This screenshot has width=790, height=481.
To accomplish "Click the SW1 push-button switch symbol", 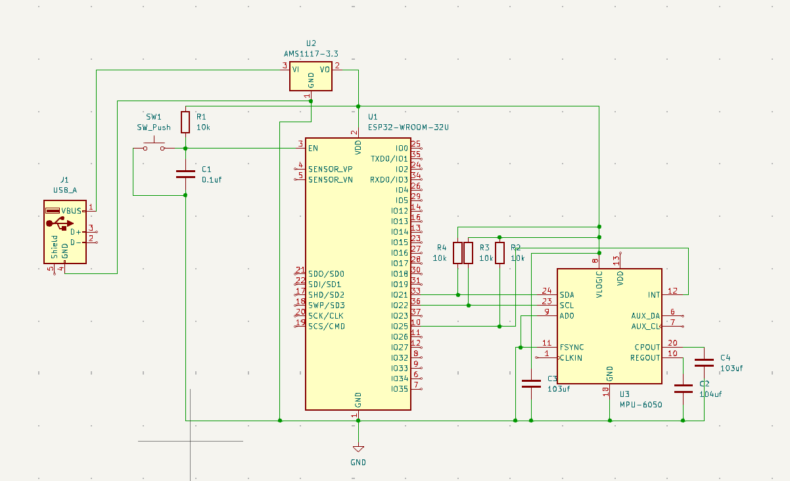I will [154, 146].
